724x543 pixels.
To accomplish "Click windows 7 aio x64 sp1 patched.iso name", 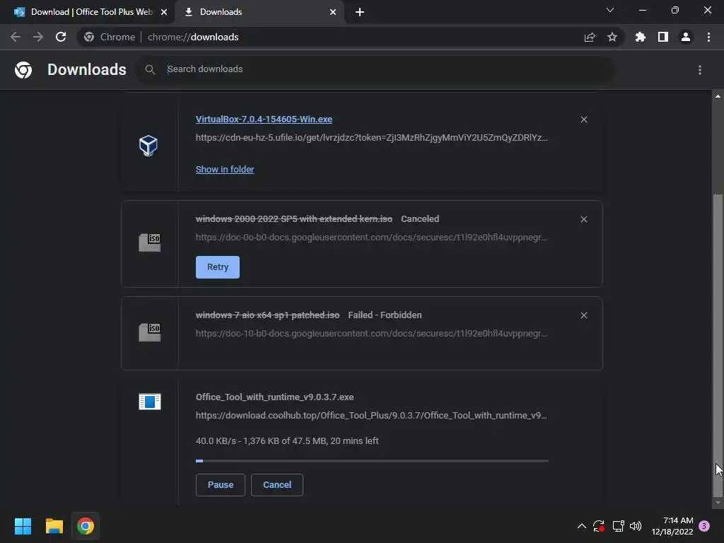I will [267, 315].
